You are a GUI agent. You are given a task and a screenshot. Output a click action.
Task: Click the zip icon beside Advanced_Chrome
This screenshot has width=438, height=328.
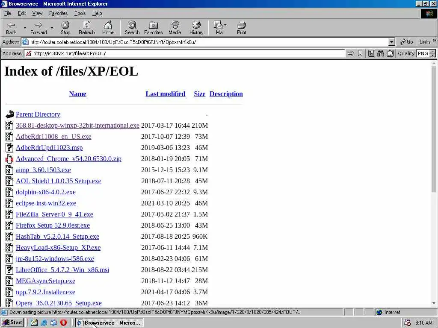coord(9,159)
